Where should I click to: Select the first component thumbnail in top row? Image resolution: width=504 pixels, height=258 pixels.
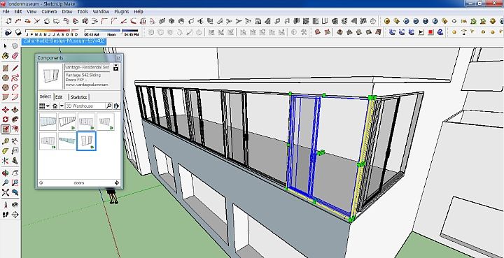click(x=48, y=122)
